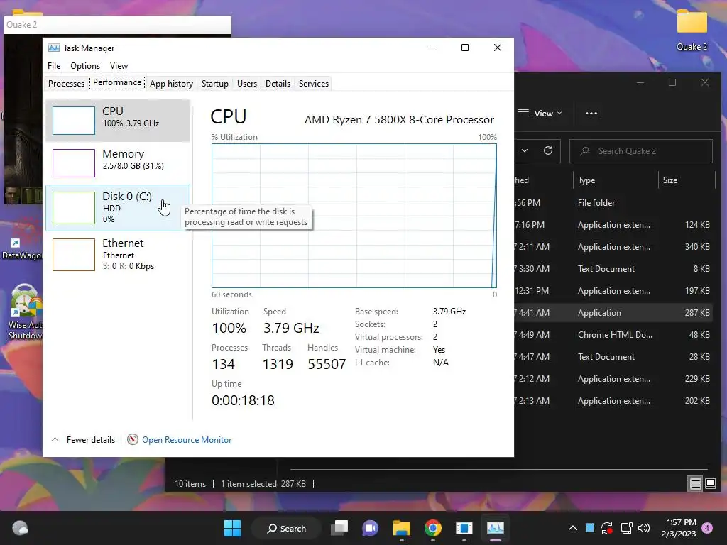
Task: Switch Explorer to large thumbnails view icon
Action: point(711,484)
